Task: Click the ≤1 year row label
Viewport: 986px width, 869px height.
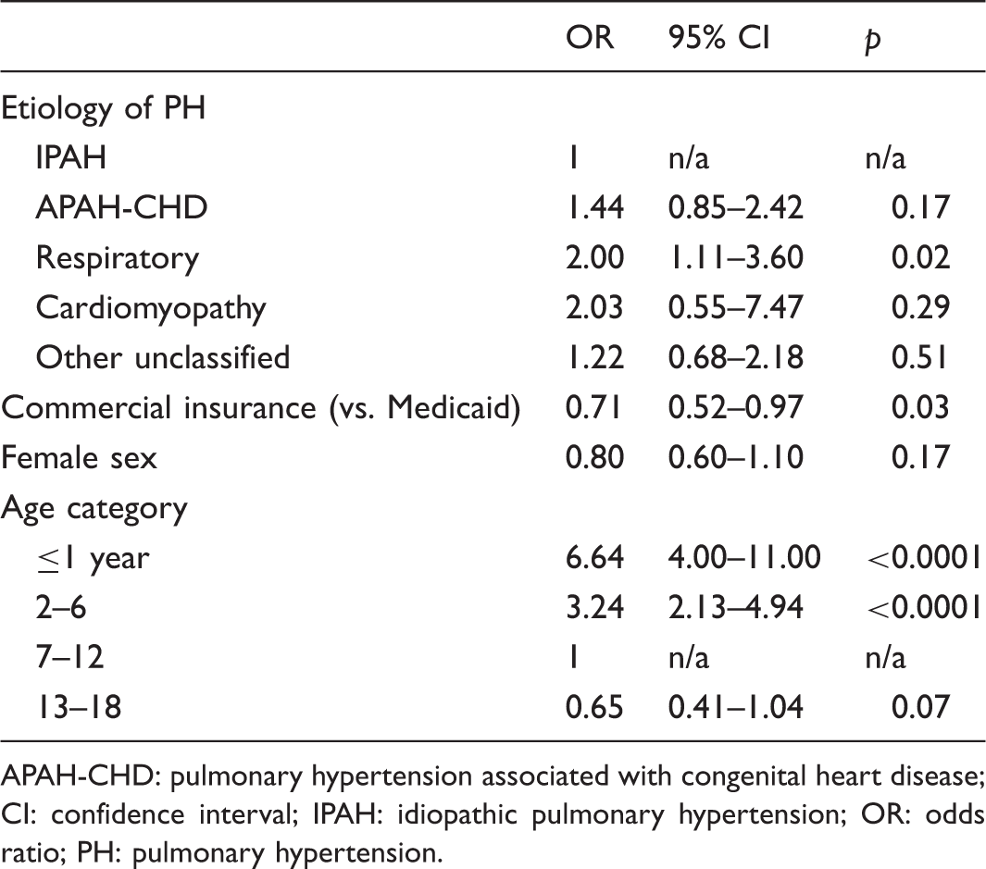Action: [x=94, y=558]
